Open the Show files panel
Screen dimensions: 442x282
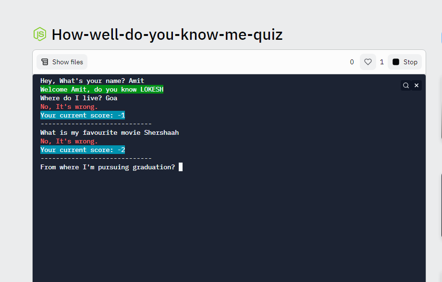click(62, 62)
